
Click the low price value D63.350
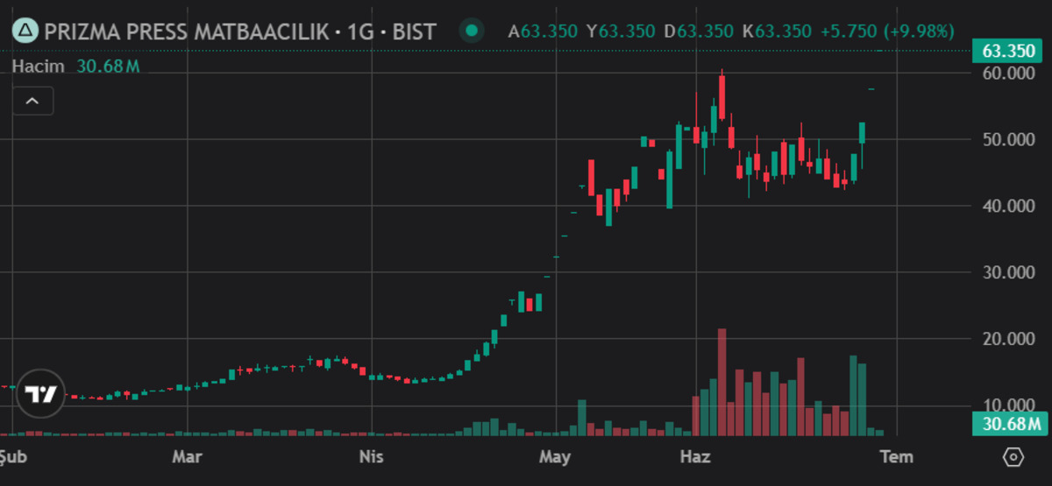[699, 32]
